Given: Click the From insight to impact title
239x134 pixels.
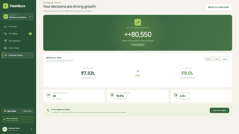Looking at the screenshot, I should 60,109.
